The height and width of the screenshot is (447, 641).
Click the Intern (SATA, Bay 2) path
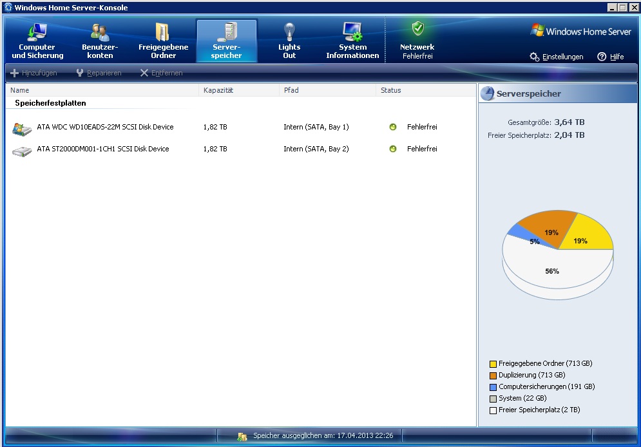[x=316, y=149]
